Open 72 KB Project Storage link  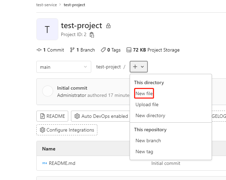[153, 50]
